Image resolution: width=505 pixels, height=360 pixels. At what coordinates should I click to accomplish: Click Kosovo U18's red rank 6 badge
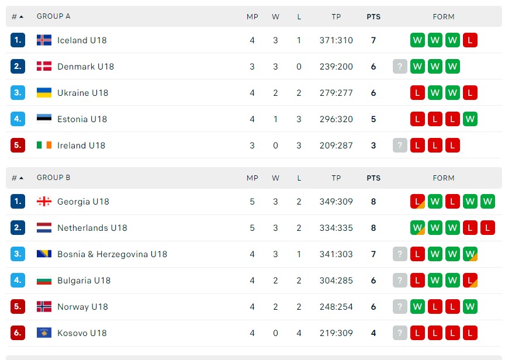(x=18, y=333)
